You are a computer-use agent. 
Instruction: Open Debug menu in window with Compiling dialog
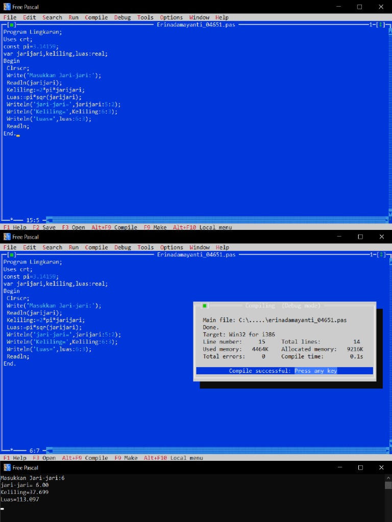point(122,247)
